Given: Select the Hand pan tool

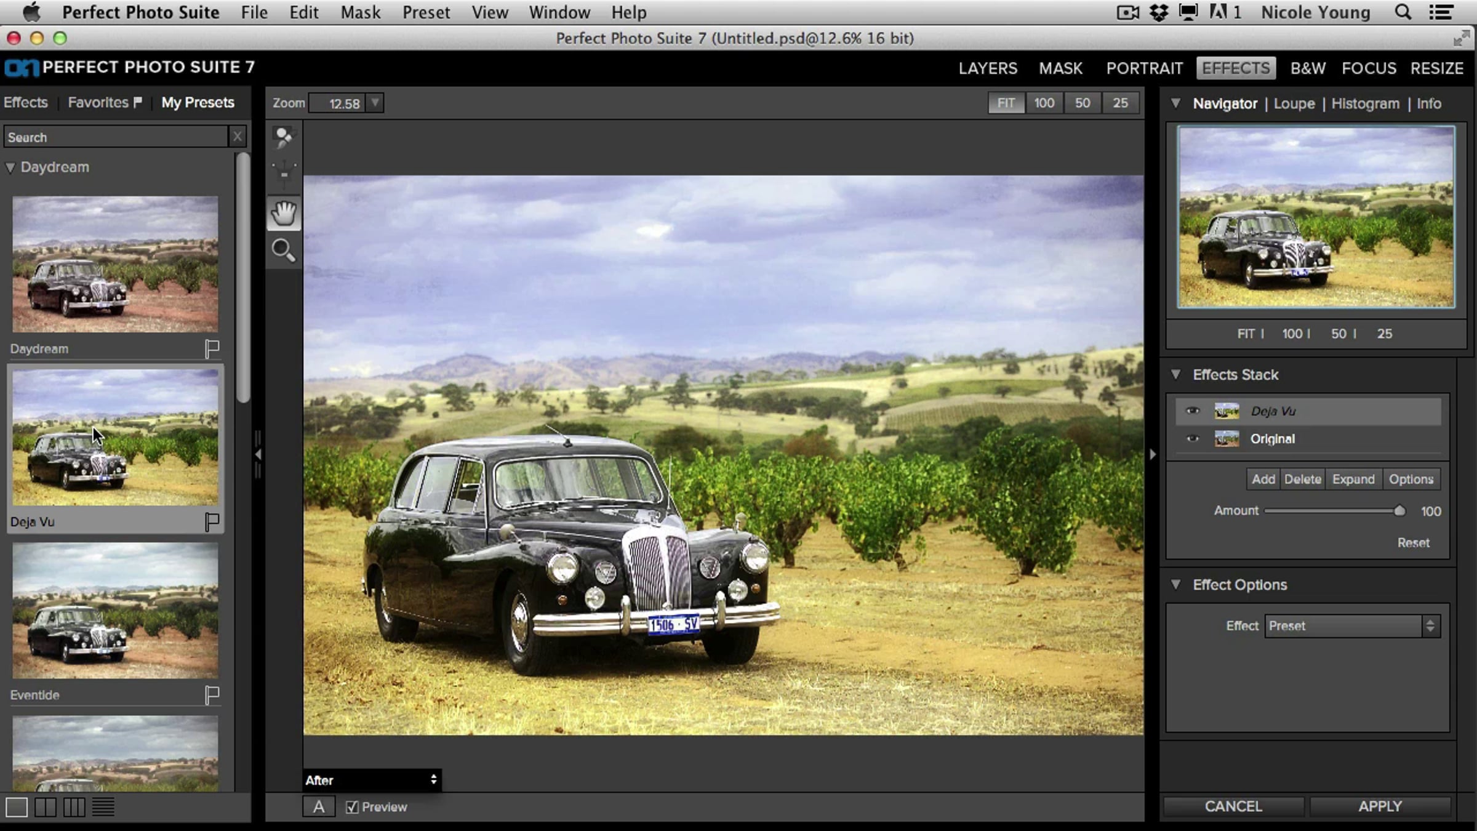Looking at the screenshot, I should pos(284,213).
